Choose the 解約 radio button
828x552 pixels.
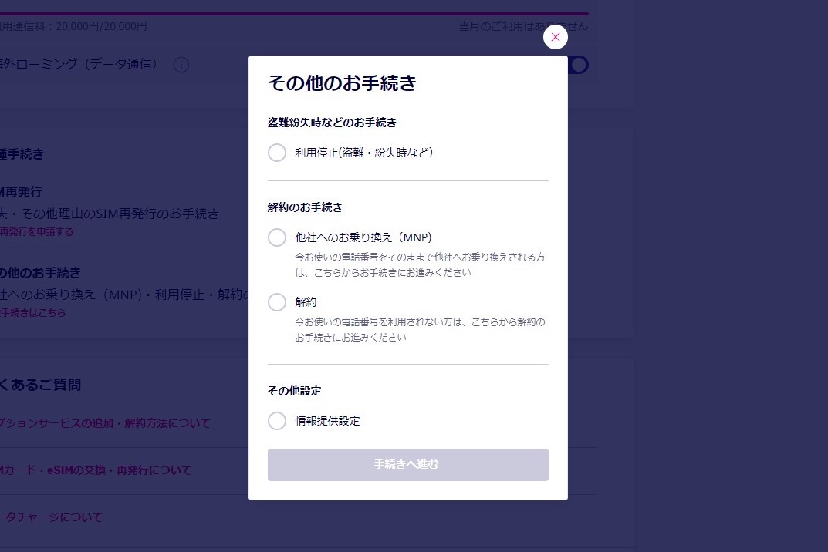pos(277,302)
